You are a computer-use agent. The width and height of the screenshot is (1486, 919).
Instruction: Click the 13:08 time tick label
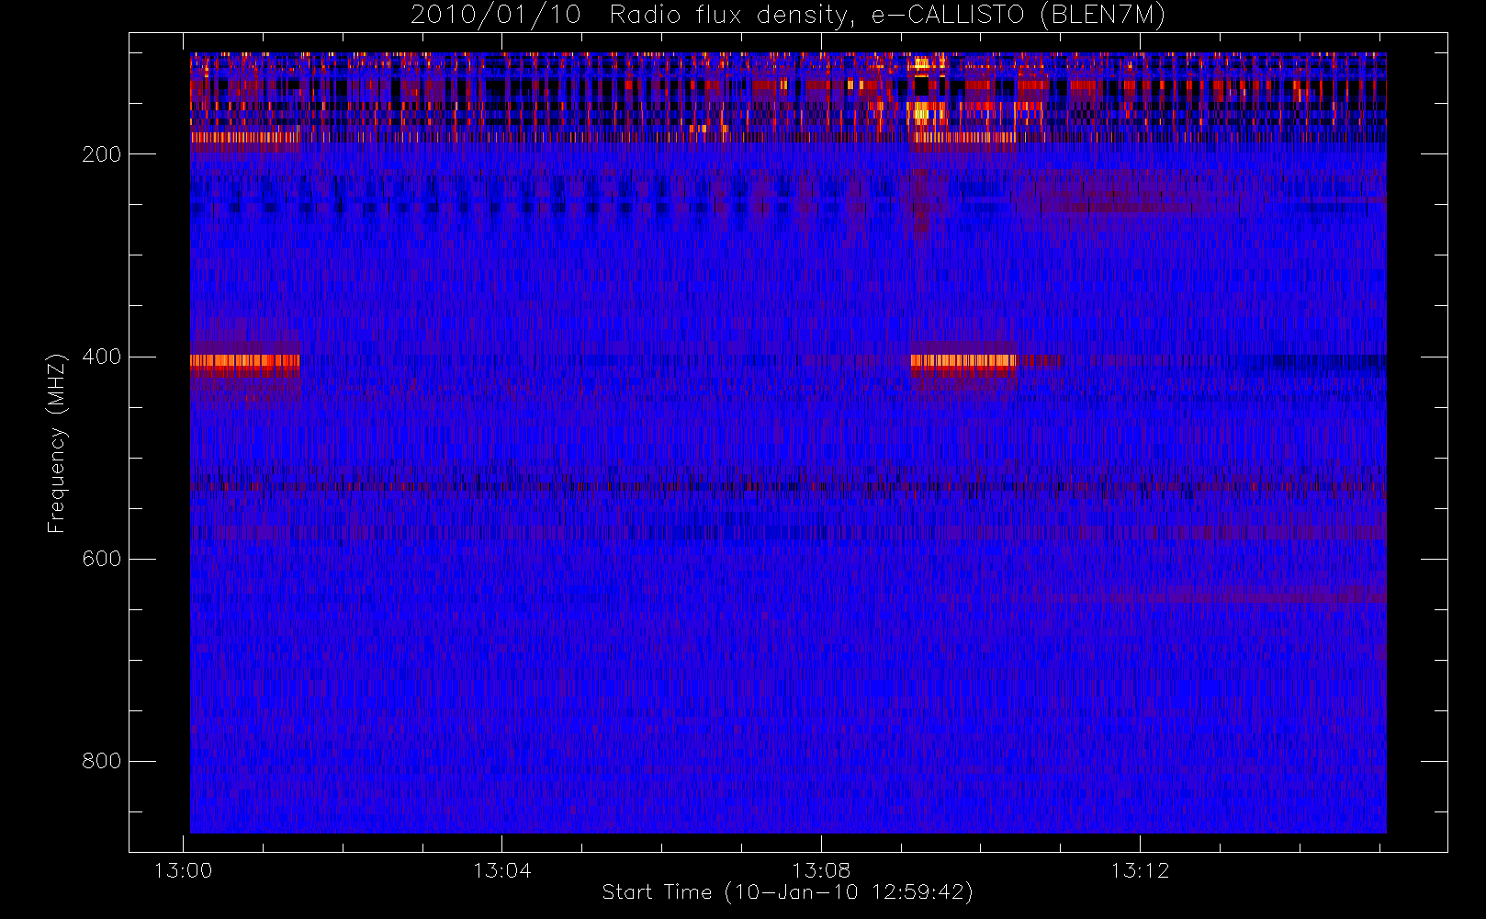coord(821,870)
